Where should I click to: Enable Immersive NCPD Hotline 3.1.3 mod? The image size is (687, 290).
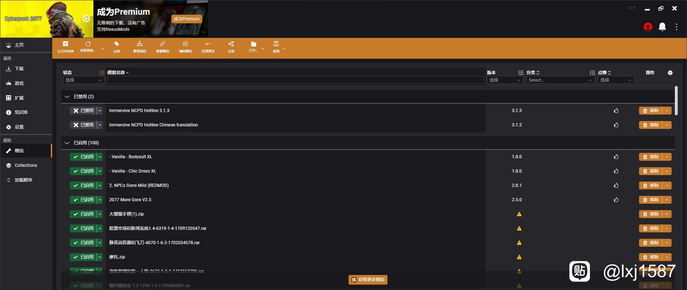[x=83, y=111]
